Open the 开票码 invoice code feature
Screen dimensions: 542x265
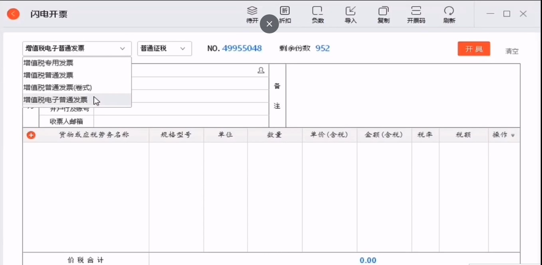(x=416, y=14)
